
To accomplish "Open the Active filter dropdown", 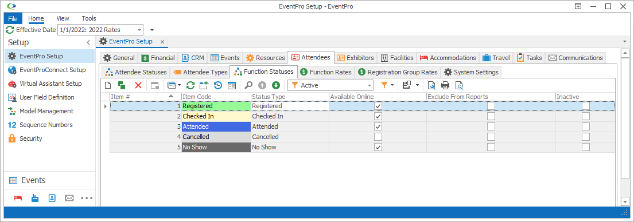I will click(369, 85).
